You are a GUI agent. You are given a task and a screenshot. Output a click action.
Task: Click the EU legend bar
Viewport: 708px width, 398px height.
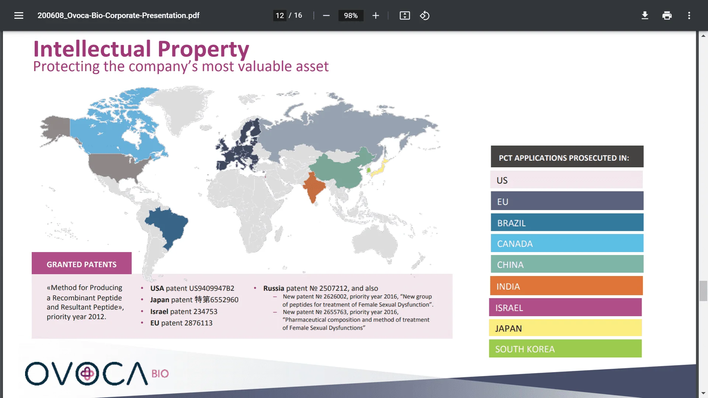[567, 201]
